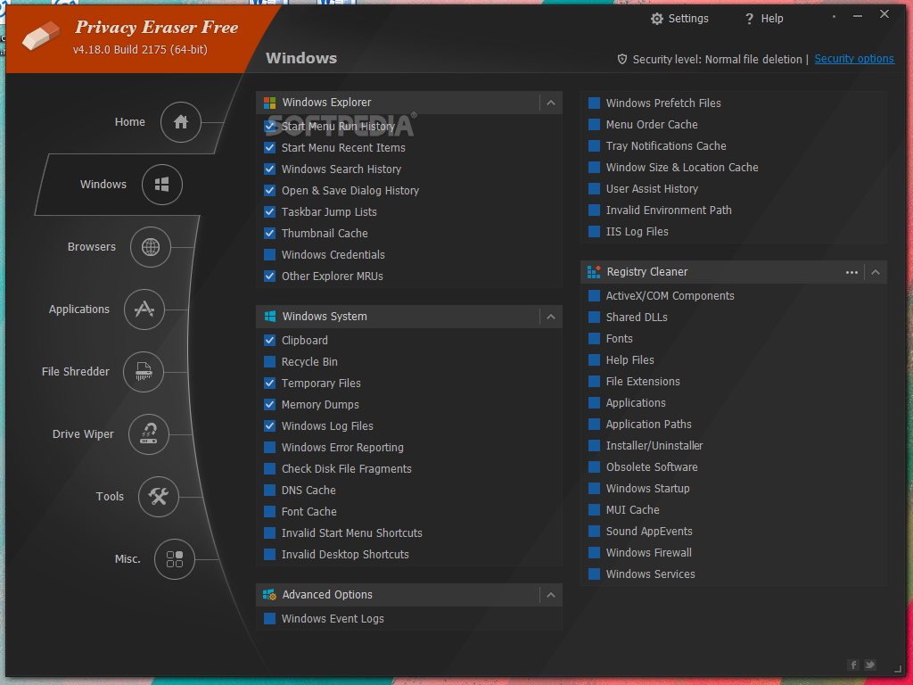Click the Help question mark icon
The height and width of the screenshot is (685, 913).
(749, 19)
